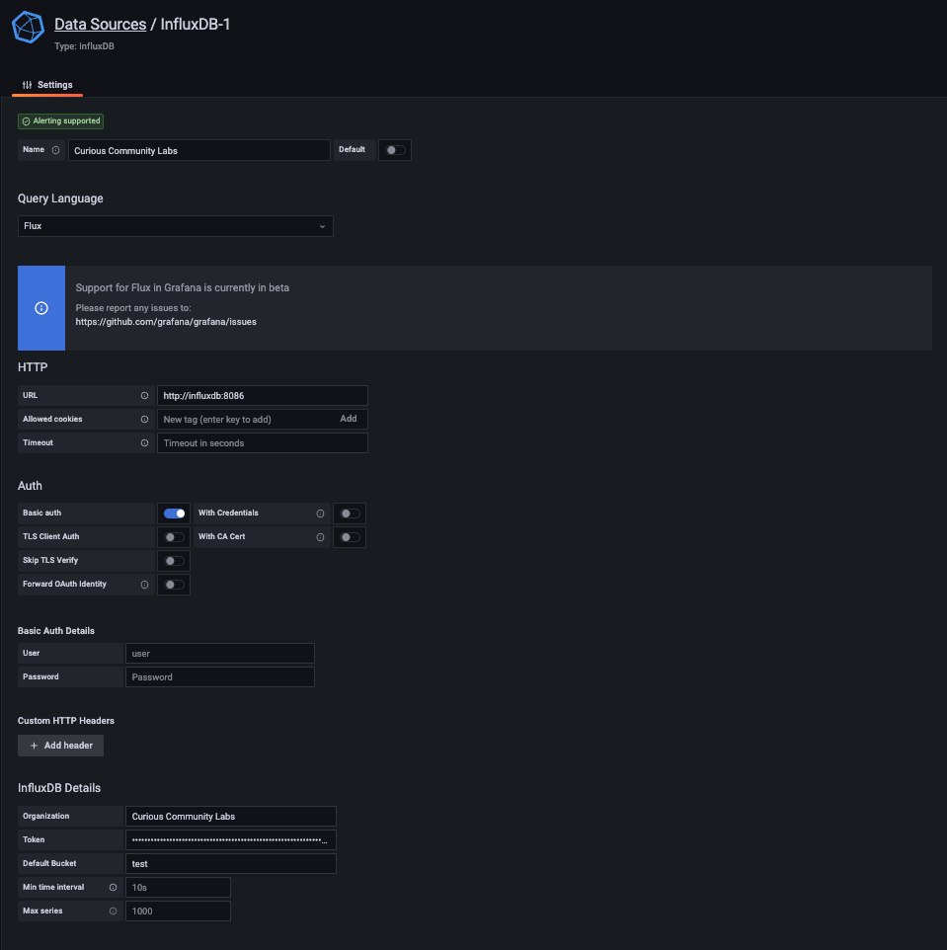Click the Min time interval info icon

(113, 888)
